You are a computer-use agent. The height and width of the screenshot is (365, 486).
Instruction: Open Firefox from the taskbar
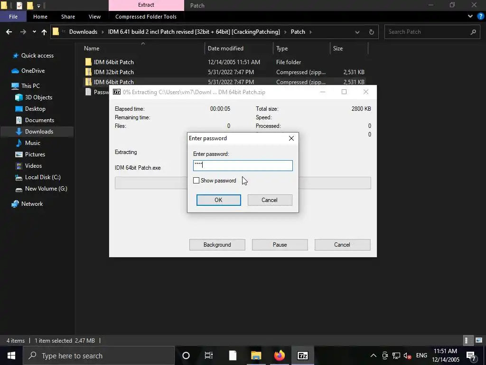click(x=279, y=355)
